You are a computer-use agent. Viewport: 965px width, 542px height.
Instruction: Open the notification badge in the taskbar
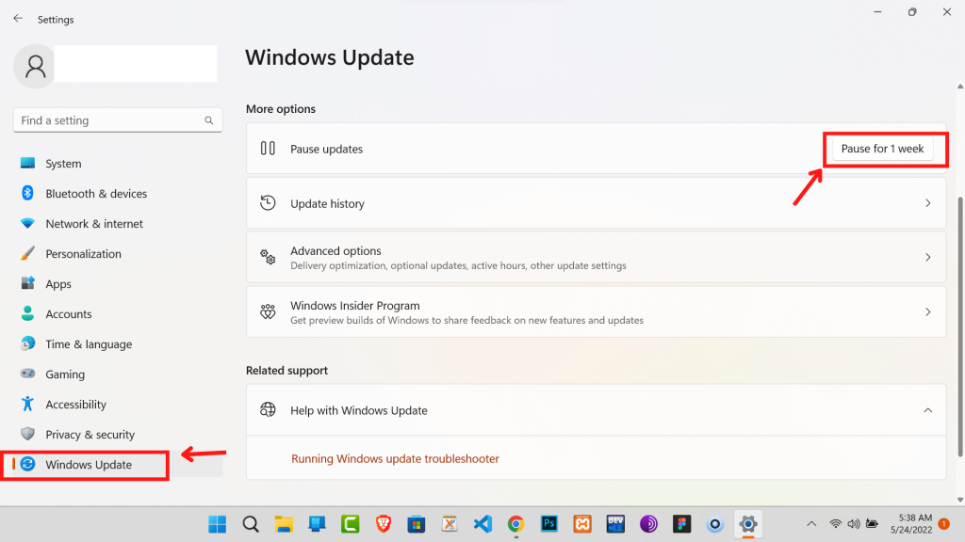pos(944,524)
